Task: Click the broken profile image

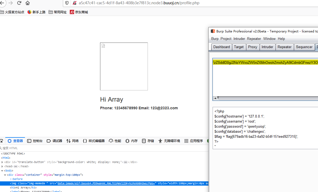Action: click(x=124, y=66)
